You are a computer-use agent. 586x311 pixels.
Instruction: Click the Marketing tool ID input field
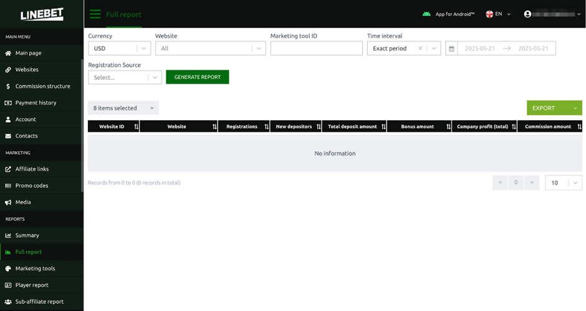317,49
